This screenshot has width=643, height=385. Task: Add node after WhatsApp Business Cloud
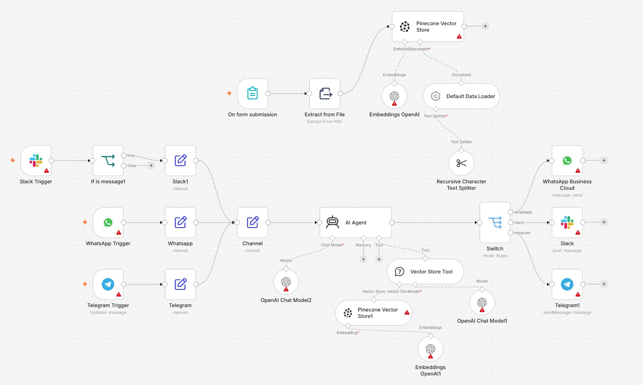[x=604, y=160]
